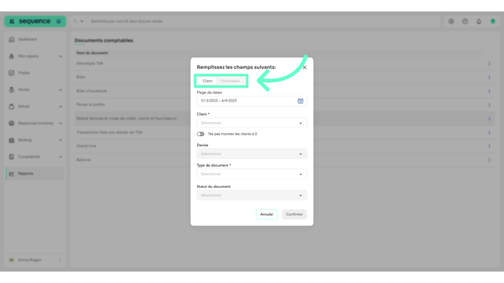Click the search magnifier icon

(x=75, y=21)
